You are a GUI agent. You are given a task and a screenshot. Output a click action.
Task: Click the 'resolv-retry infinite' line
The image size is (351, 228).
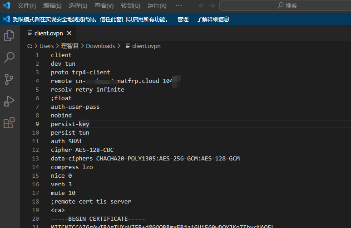(x=87, y=90)
